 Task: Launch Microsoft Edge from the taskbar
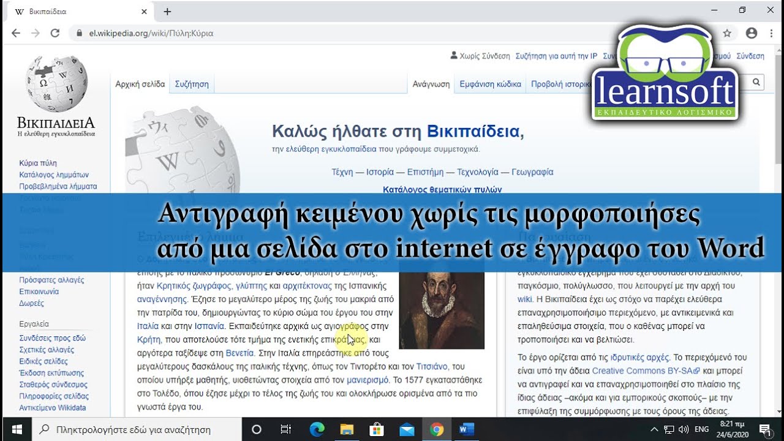tap(317, 429)
